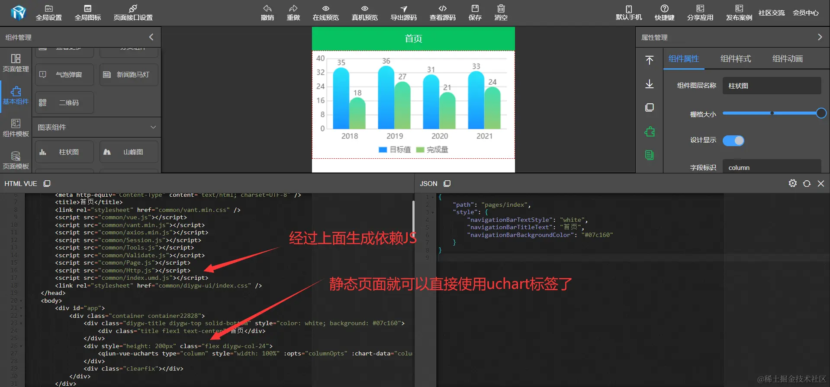Screen dimensions: 830x387
Task: Collapse the 属性管理 panel
Action: [x=820, y=37]
